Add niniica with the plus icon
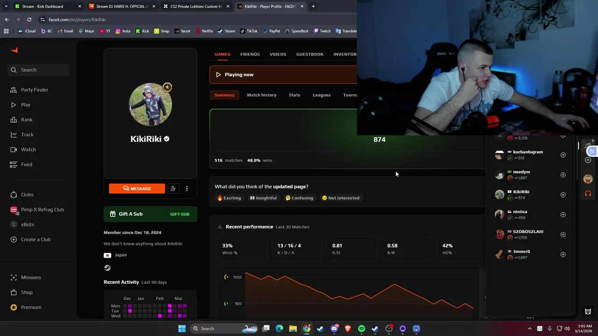 click(563, 215)
